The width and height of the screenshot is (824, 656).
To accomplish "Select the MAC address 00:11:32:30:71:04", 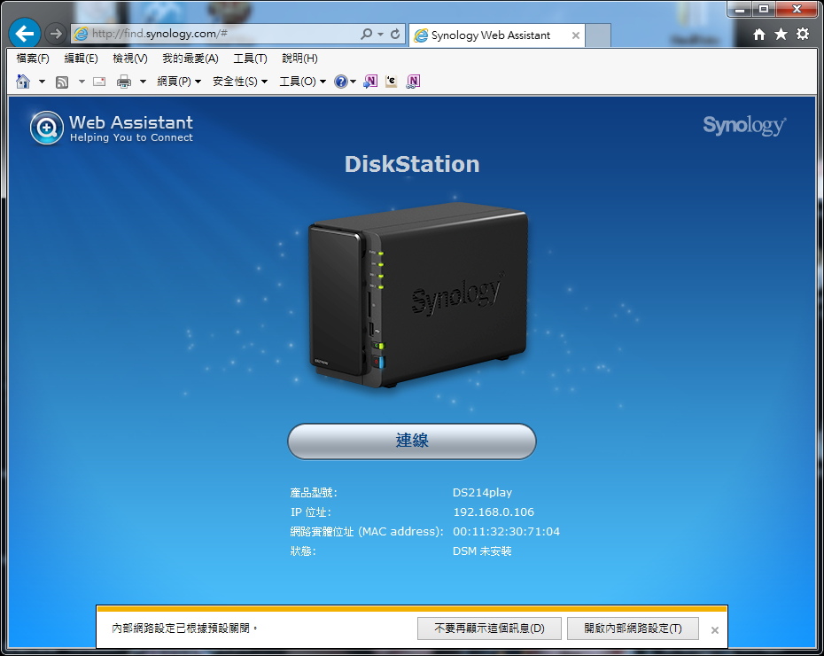I will point(506,531).
